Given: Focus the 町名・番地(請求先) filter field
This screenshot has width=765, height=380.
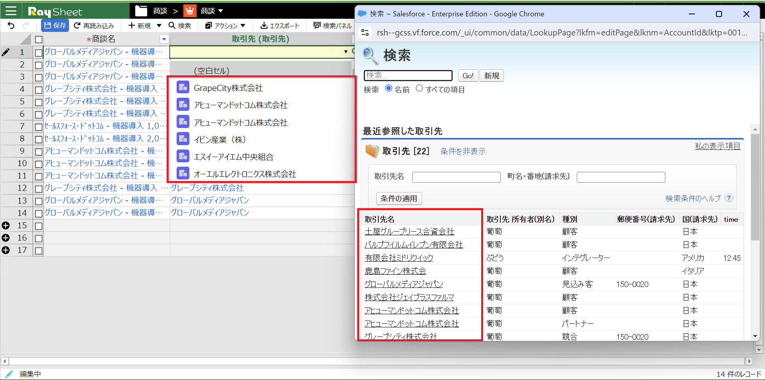Looking at the screenshot, I should (x=621, y=177).
